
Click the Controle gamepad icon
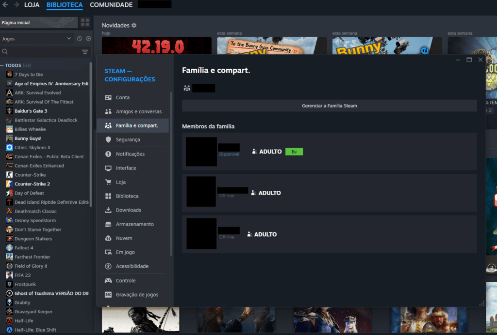[x=108, y=280]
